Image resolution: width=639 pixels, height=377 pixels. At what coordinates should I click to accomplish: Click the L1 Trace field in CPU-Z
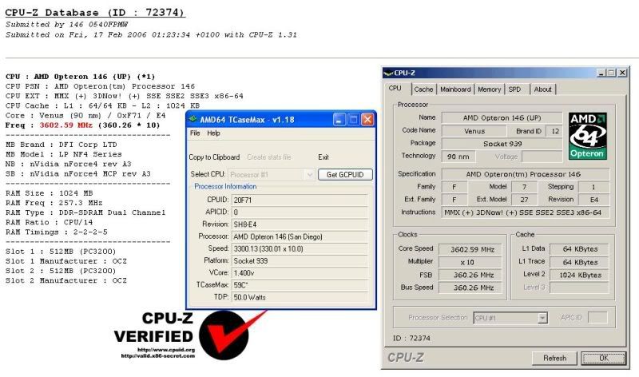click(580, 262)
